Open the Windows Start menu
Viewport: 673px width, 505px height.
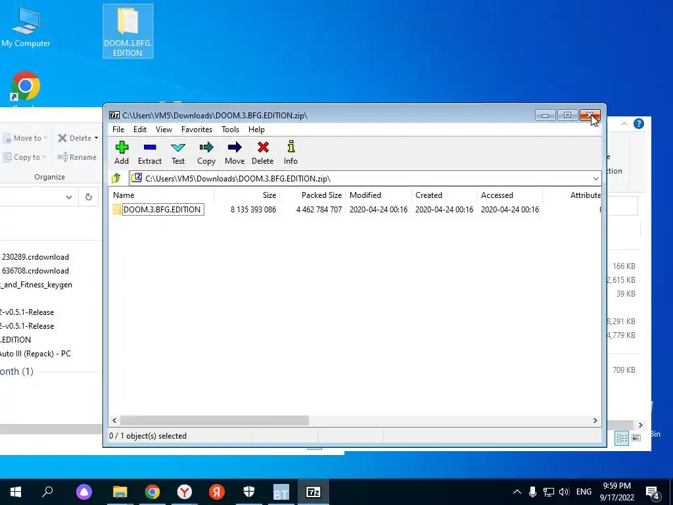[x=16, y=492]
